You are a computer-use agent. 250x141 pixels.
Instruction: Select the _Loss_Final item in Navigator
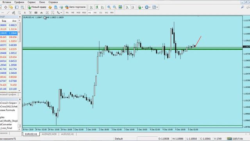[x=6, y=128]
